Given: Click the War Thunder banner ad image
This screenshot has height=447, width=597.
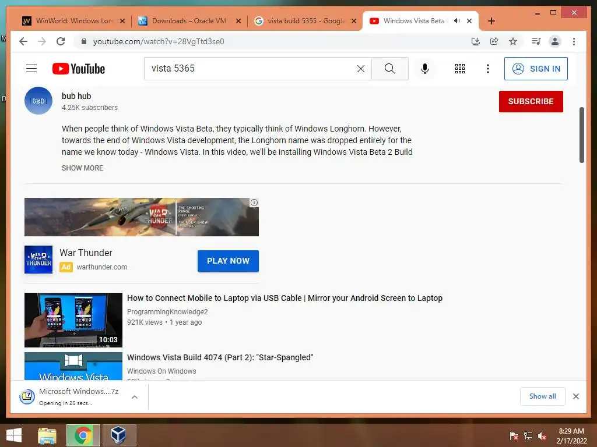Looking at the screenshot, I should click(142, 217).
